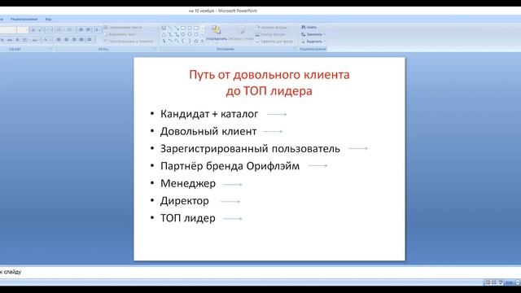The height and width of the screenshot is (293, 521).
Task: Expand the shapes gallery More arrow
Action: 202,41
